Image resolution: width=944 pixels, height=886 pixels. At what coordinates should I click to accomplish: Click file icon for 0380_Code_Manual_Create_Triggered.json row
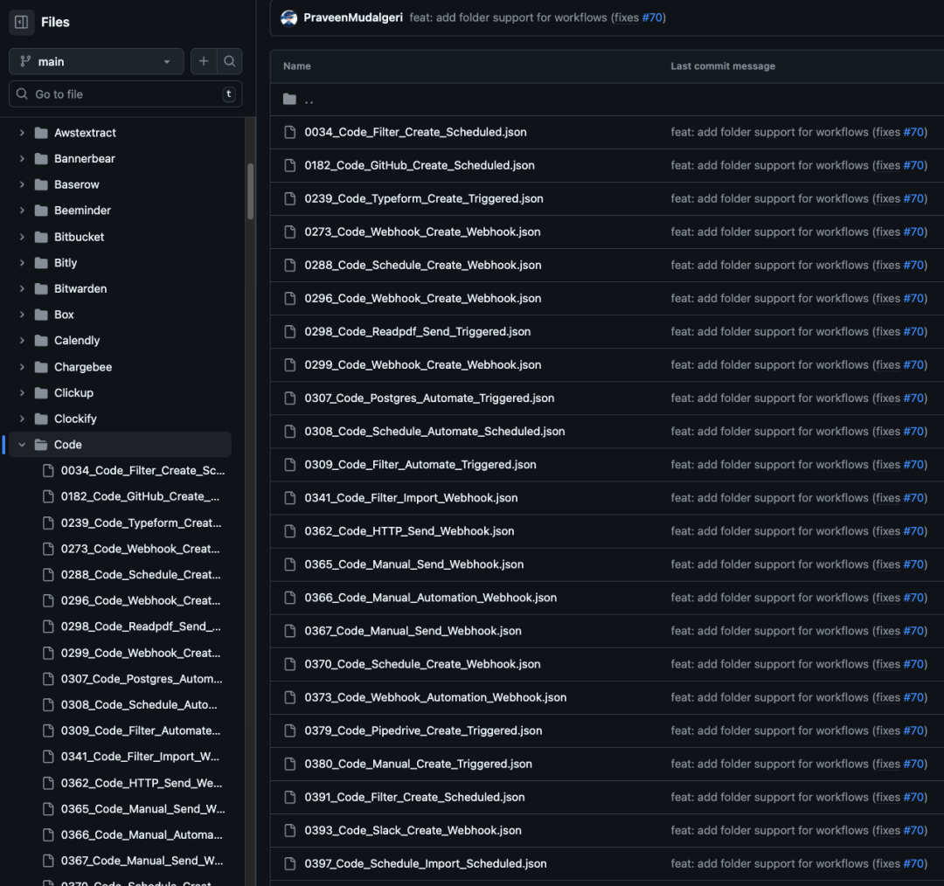click(x=289, y=763)
